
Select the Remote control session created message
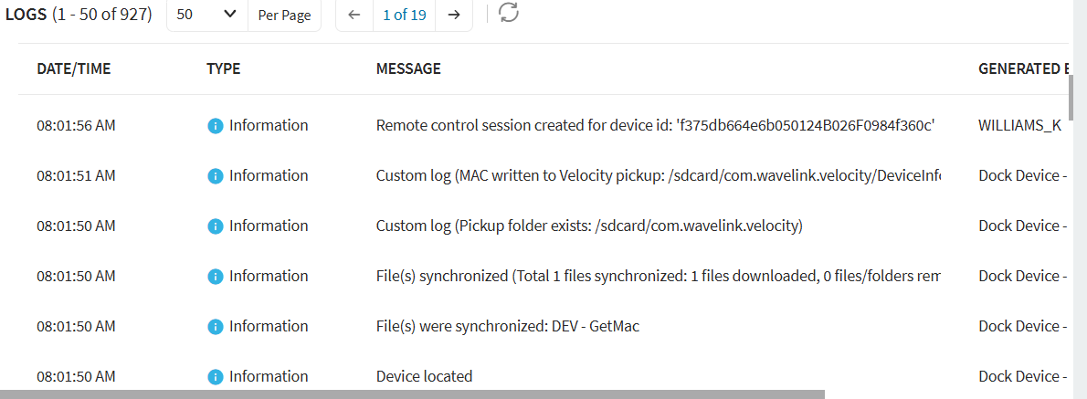tap(658, 126)
